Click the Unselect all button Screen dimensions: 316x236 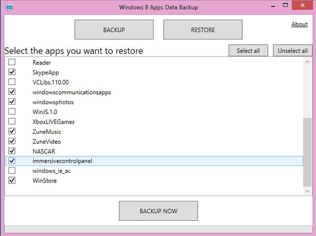(293, 51)
